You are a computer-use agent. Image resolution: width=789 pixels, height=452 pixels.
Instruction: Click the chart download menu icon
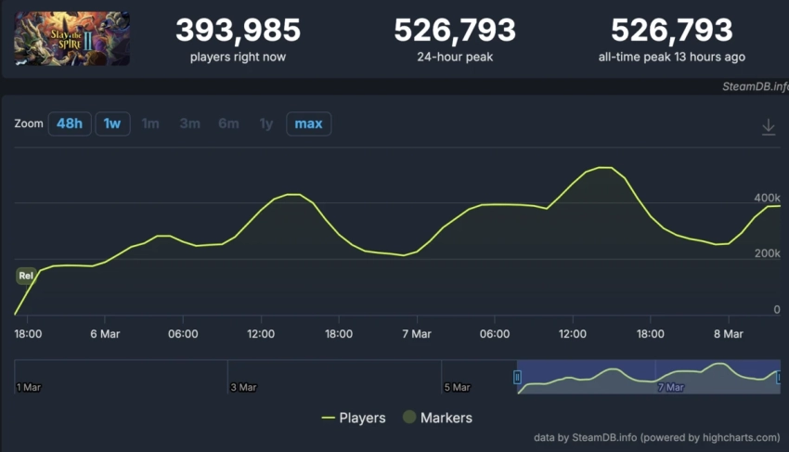pyautogui.click(x=768, y=127)
